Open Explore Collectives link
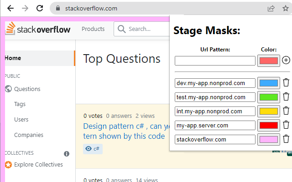The height and width of the screenshot is (182, 292). 38,164
